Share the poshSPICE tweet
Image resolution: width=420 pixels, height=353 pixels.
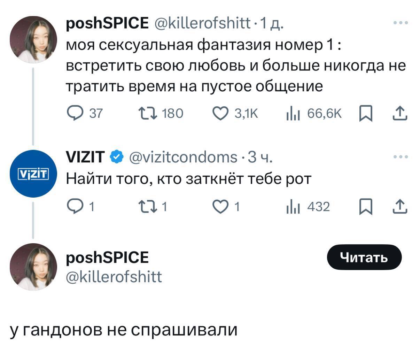tap(400, 113)
